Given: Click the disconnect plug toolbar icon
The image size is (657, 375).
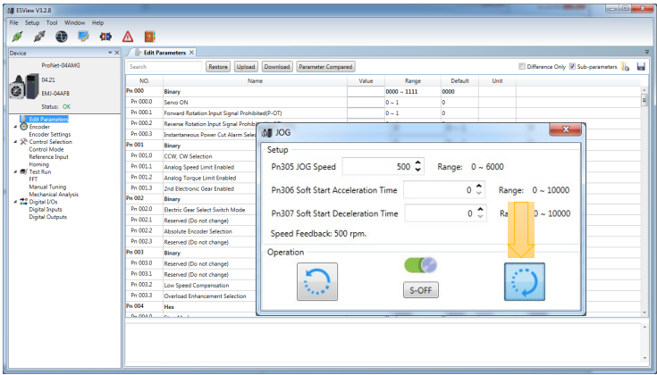Looking at the screenshot, I should [x=39, y=37].
